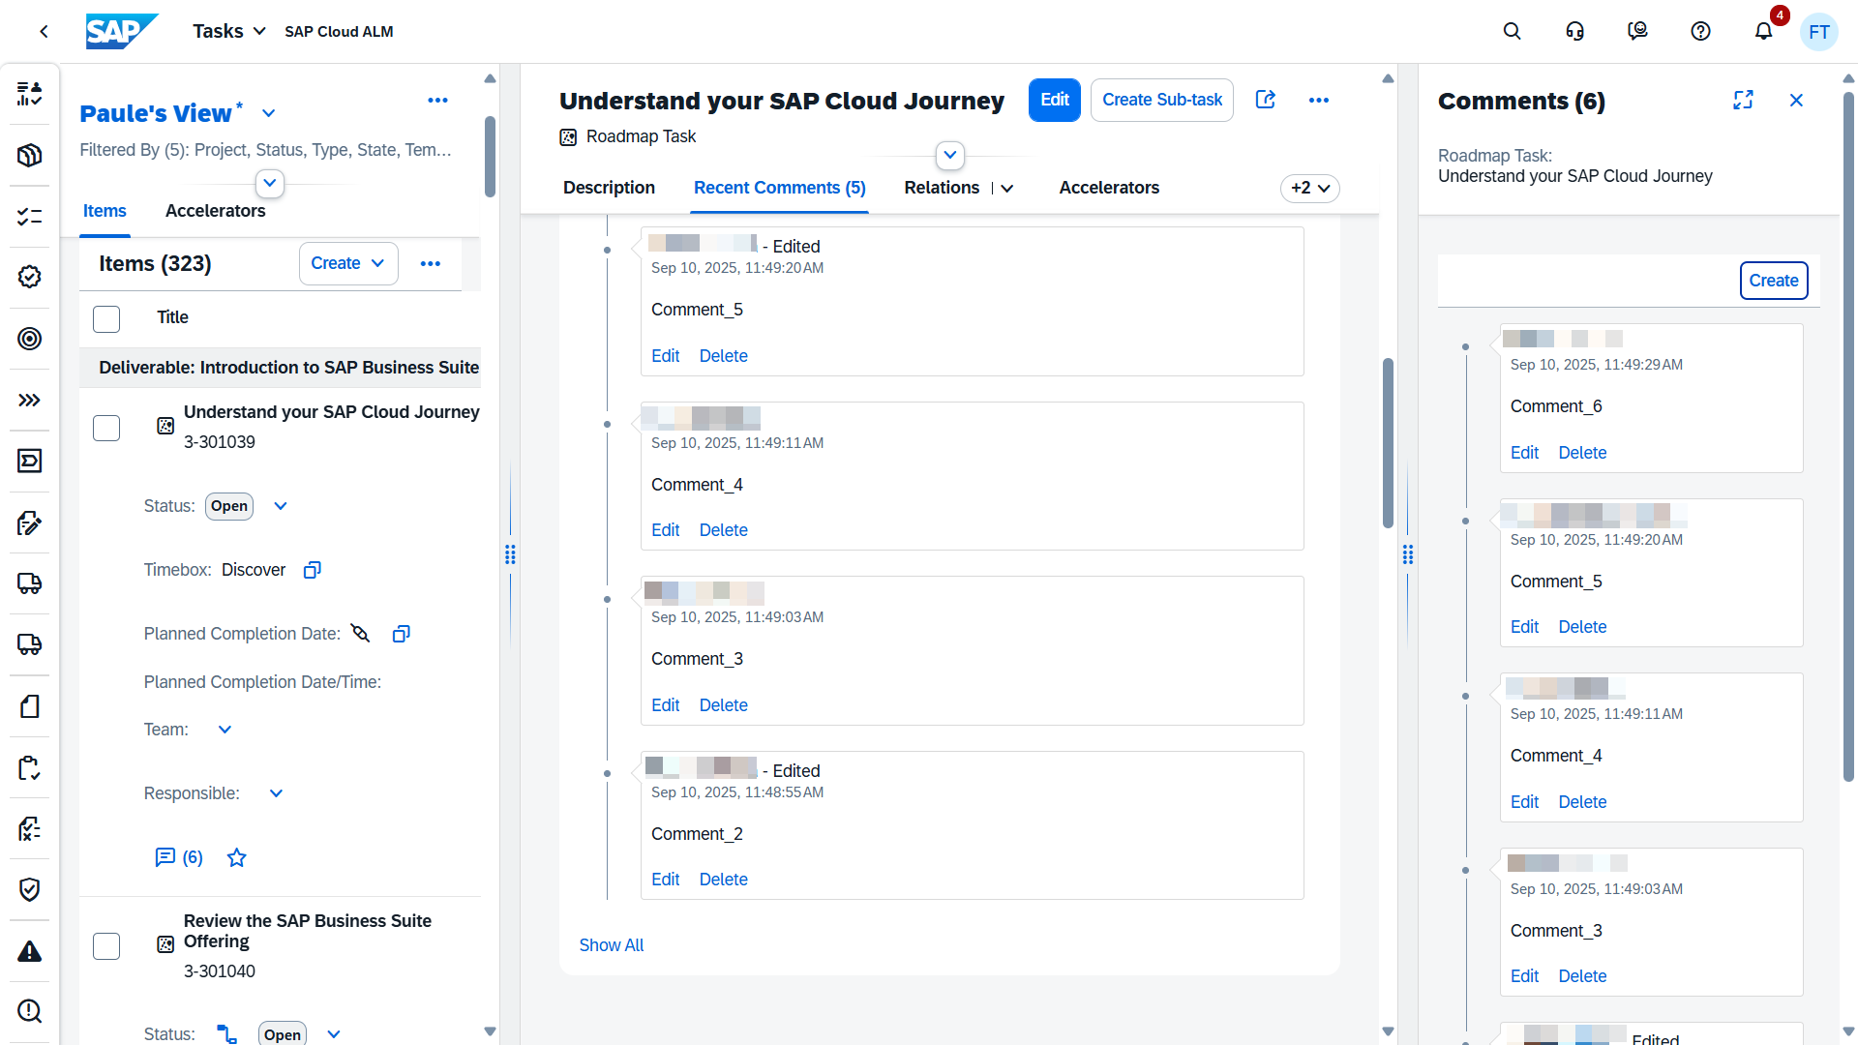Switch to the Accelerators tab in list panel
Image resolution: width=1858 pixels, height=1045 pixels.
(215, 211)
